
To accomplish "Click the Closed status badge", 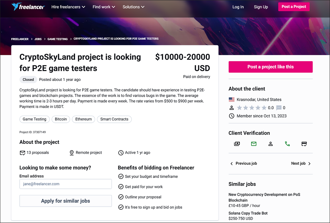I will pyautogui.click(x=28, y=80).
